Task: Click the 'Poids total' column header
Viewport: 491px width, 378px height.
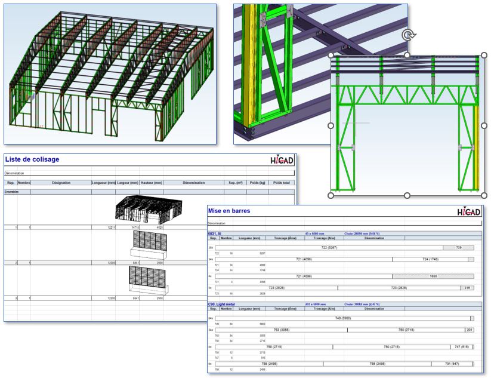Action: 281,183
